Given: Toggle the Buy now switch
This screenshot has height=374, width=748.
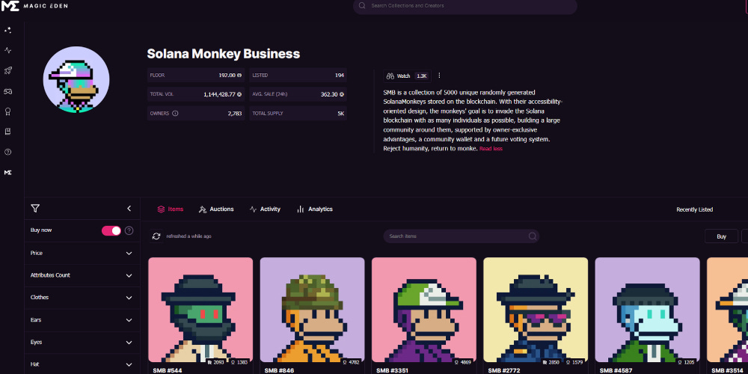Looking at the screenshot, I should tap(111, 231).
